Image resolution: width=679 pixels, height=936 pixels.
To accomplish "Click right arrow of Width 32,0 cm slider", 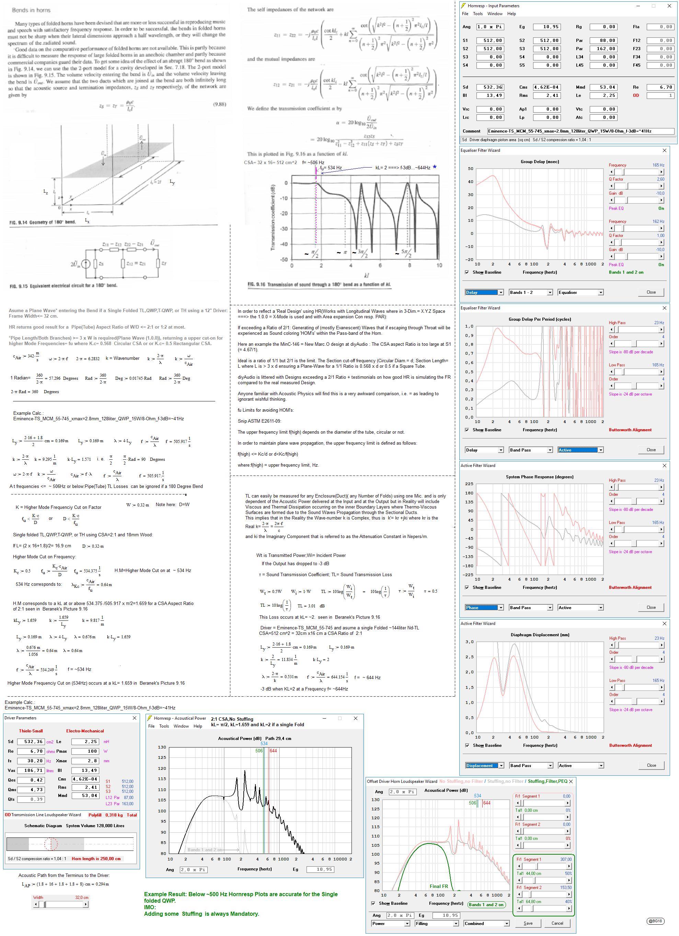I will (86, 904).
